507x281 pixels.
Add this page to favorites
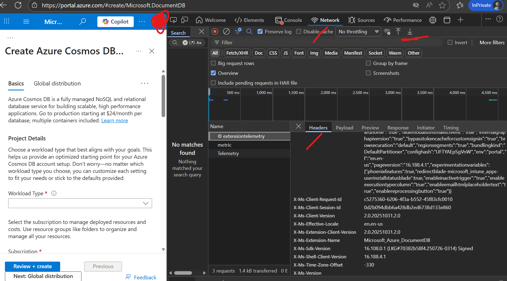click(442, 5)
